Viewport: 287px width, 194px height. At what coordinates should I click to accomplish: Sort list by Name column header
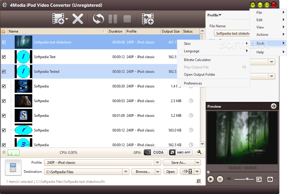(57, 31)
